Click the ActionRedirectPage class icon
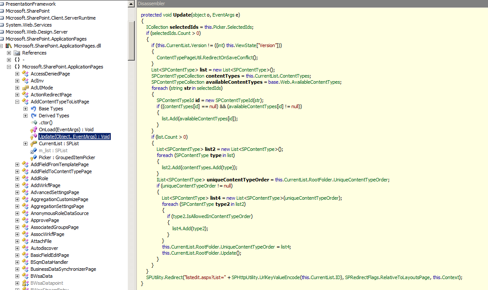This screenshot has height=290, width=488. tap(25, 95)
